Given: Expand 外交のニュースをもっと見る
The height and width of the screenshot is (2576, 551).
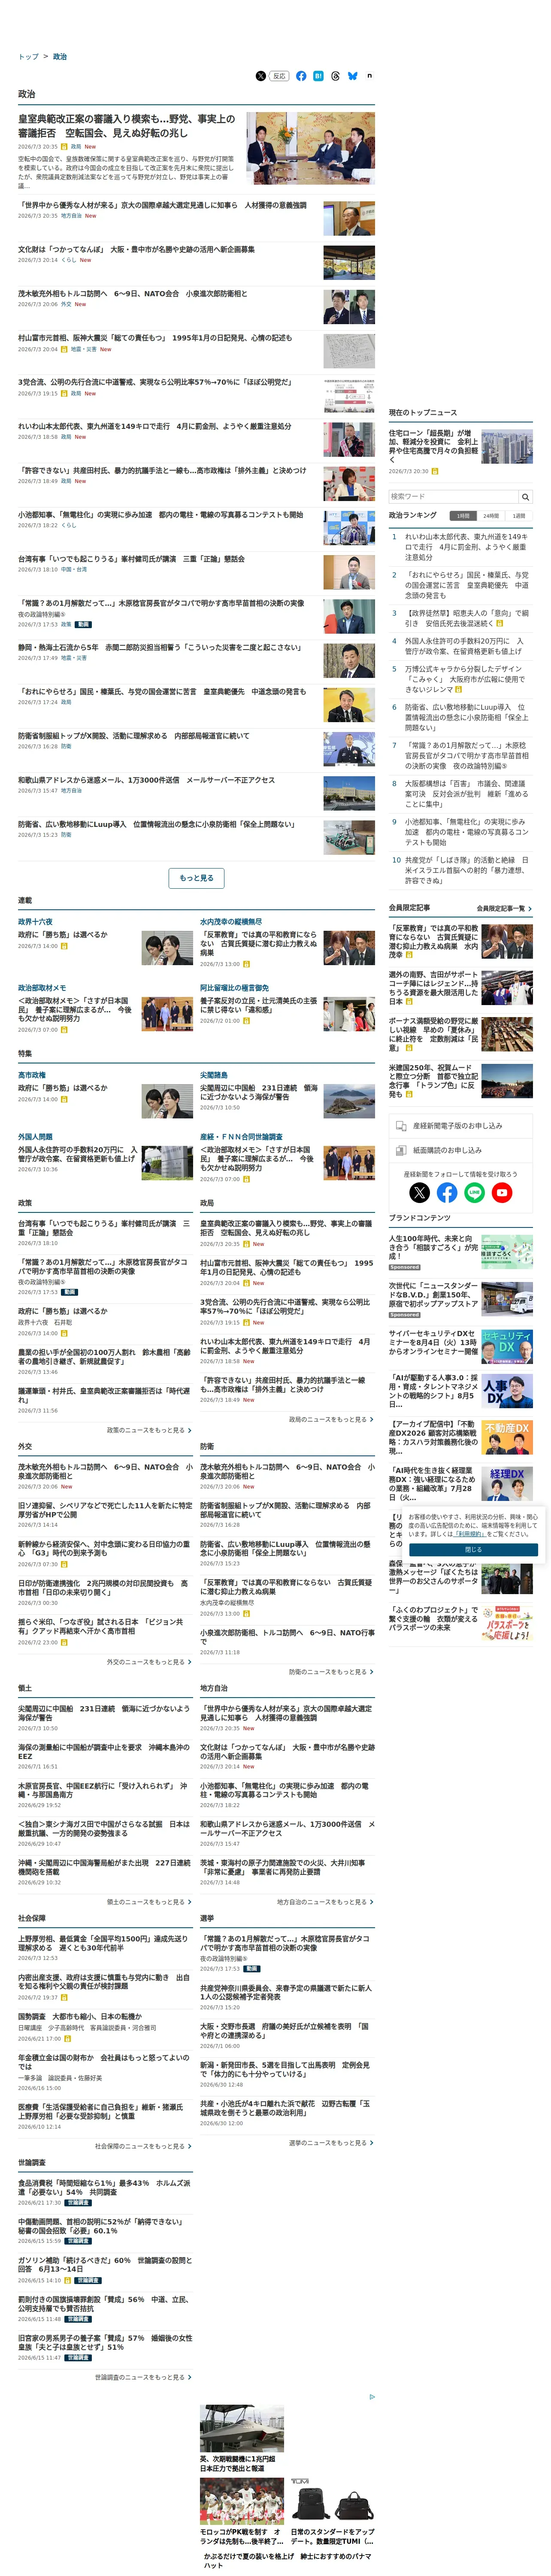Looking at the screenshot, I should click(x=149, y=1662).
